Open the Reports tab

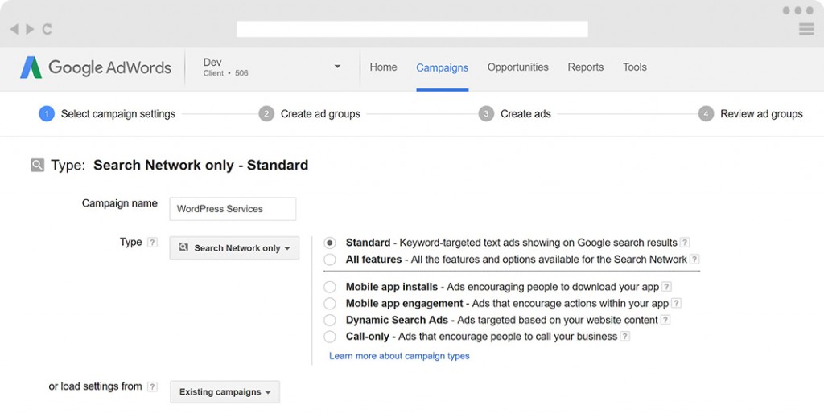(x=585, y=67)
